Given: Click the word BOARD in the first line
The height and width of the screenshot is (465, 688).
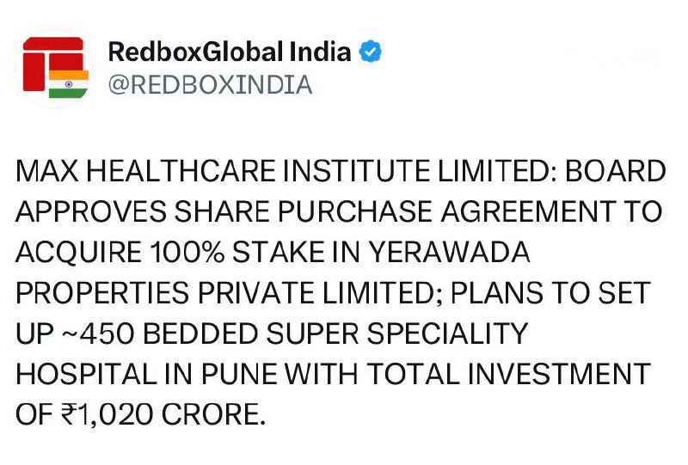Looking at the screenshot, I should pyautogui.click(x=613, y=173).
